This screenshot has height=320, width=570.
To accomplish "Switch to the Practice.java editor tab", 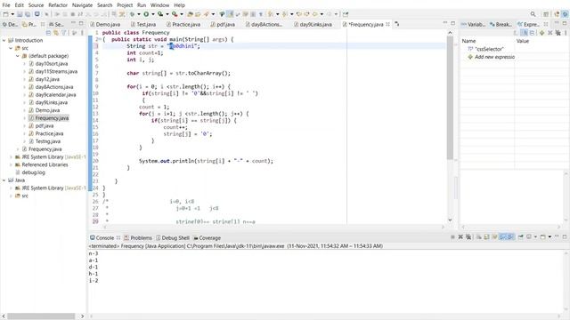I will (183, 24).
